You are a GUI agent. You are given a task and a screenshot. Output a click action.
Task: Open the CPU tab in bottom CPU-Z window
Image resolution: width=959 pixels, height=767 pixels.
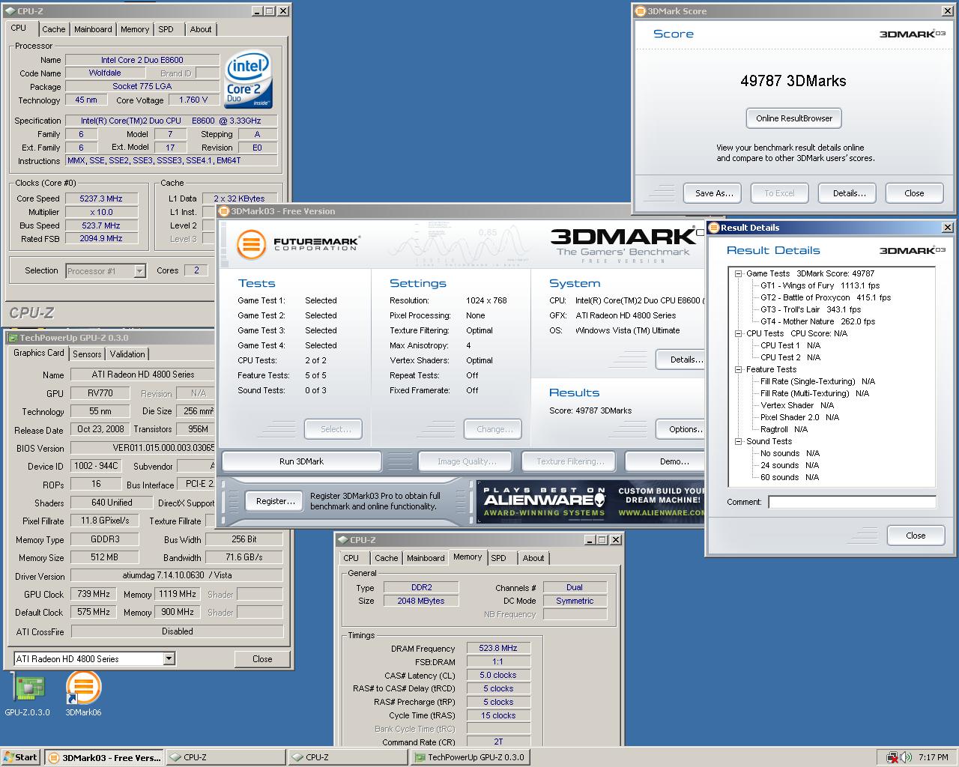pos(351,558)
